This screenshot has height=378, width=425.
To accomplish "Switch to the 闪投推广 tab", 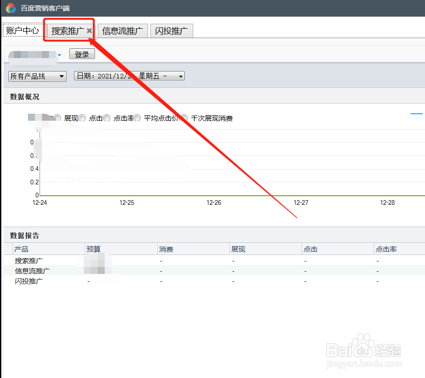I will coord(172,31).
